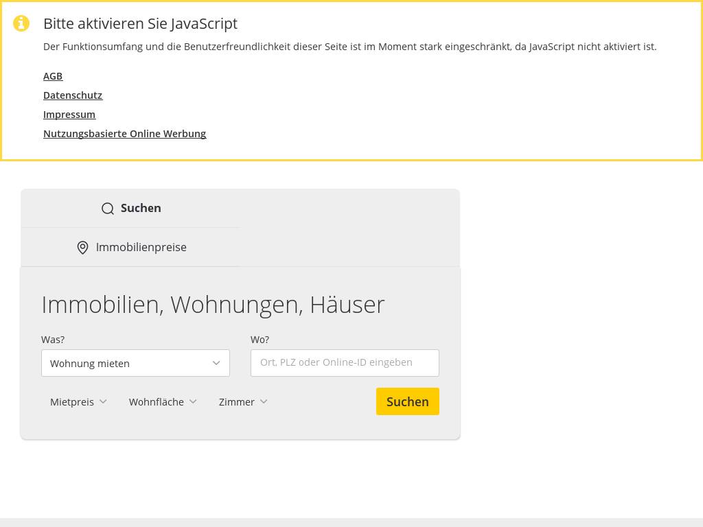Click the magnifying glass icon beside Suchen
This screenshot has width=703, height=527.
(108, 209)
